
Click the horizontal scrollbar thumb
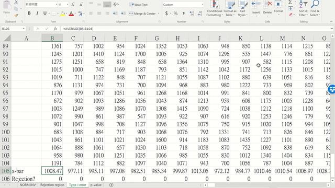[x=211, y=185]
